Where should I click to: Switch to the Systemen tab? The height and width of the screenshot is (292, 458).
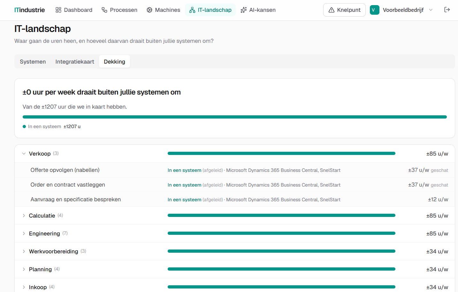33,62
